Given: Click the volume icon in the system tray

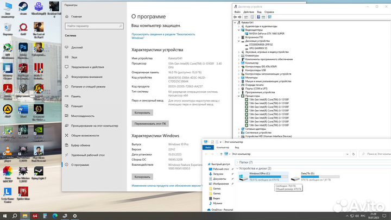Looking at the screenshot, I should pyautogui.click(x=357, y=216).
